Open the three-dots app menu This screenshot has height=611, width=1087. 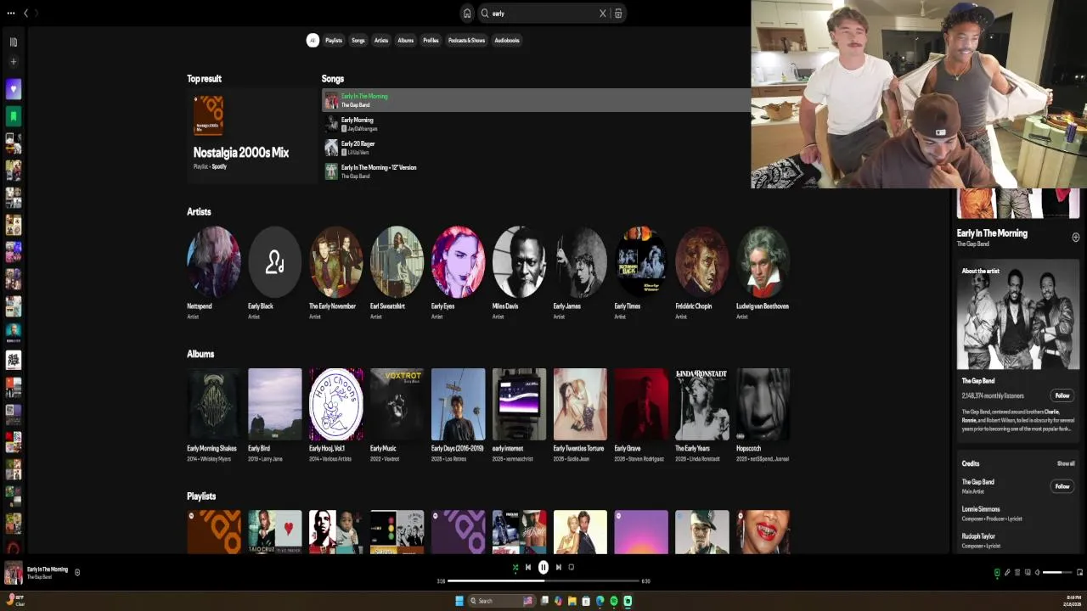(11, 13)
